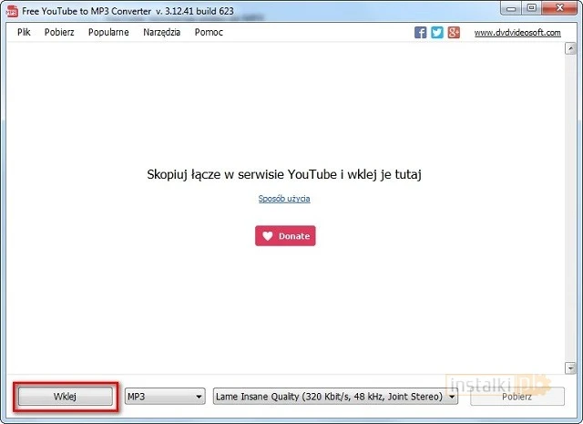Visit www.dvdvideosoft.com link
Image resolution: width=583 pixels, height=424 pixels.
tap(517, 33)
